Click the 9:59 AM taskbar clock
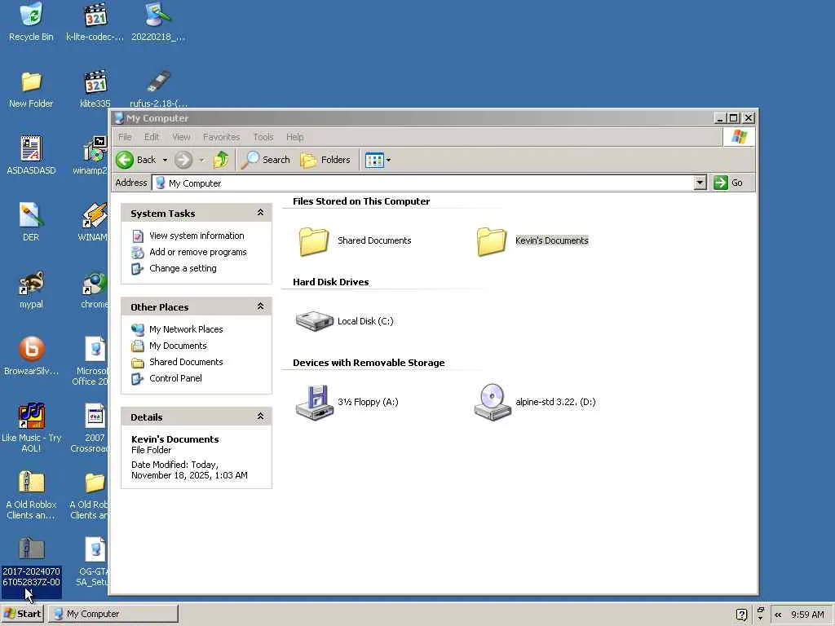Image resolution: width=835 pixels, height=626 pixels. [807, 615]
